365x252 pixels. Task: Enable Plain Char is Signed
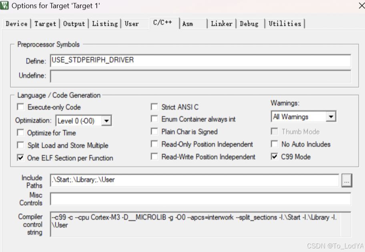click(154, 132)
